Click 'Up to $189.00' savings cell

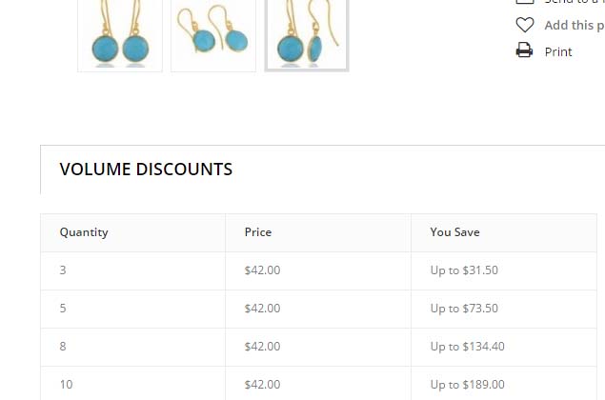[x=467, y=385]
